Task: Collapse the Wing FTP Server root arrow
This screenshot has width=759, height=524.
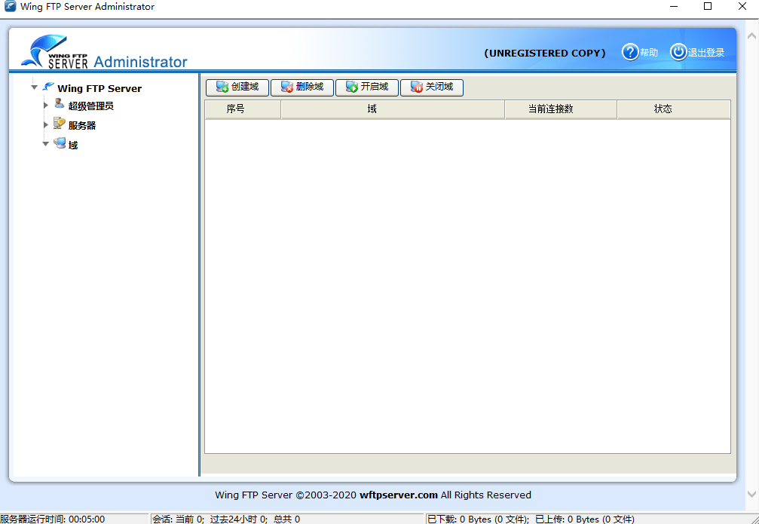Action: (x=34, y=87)
